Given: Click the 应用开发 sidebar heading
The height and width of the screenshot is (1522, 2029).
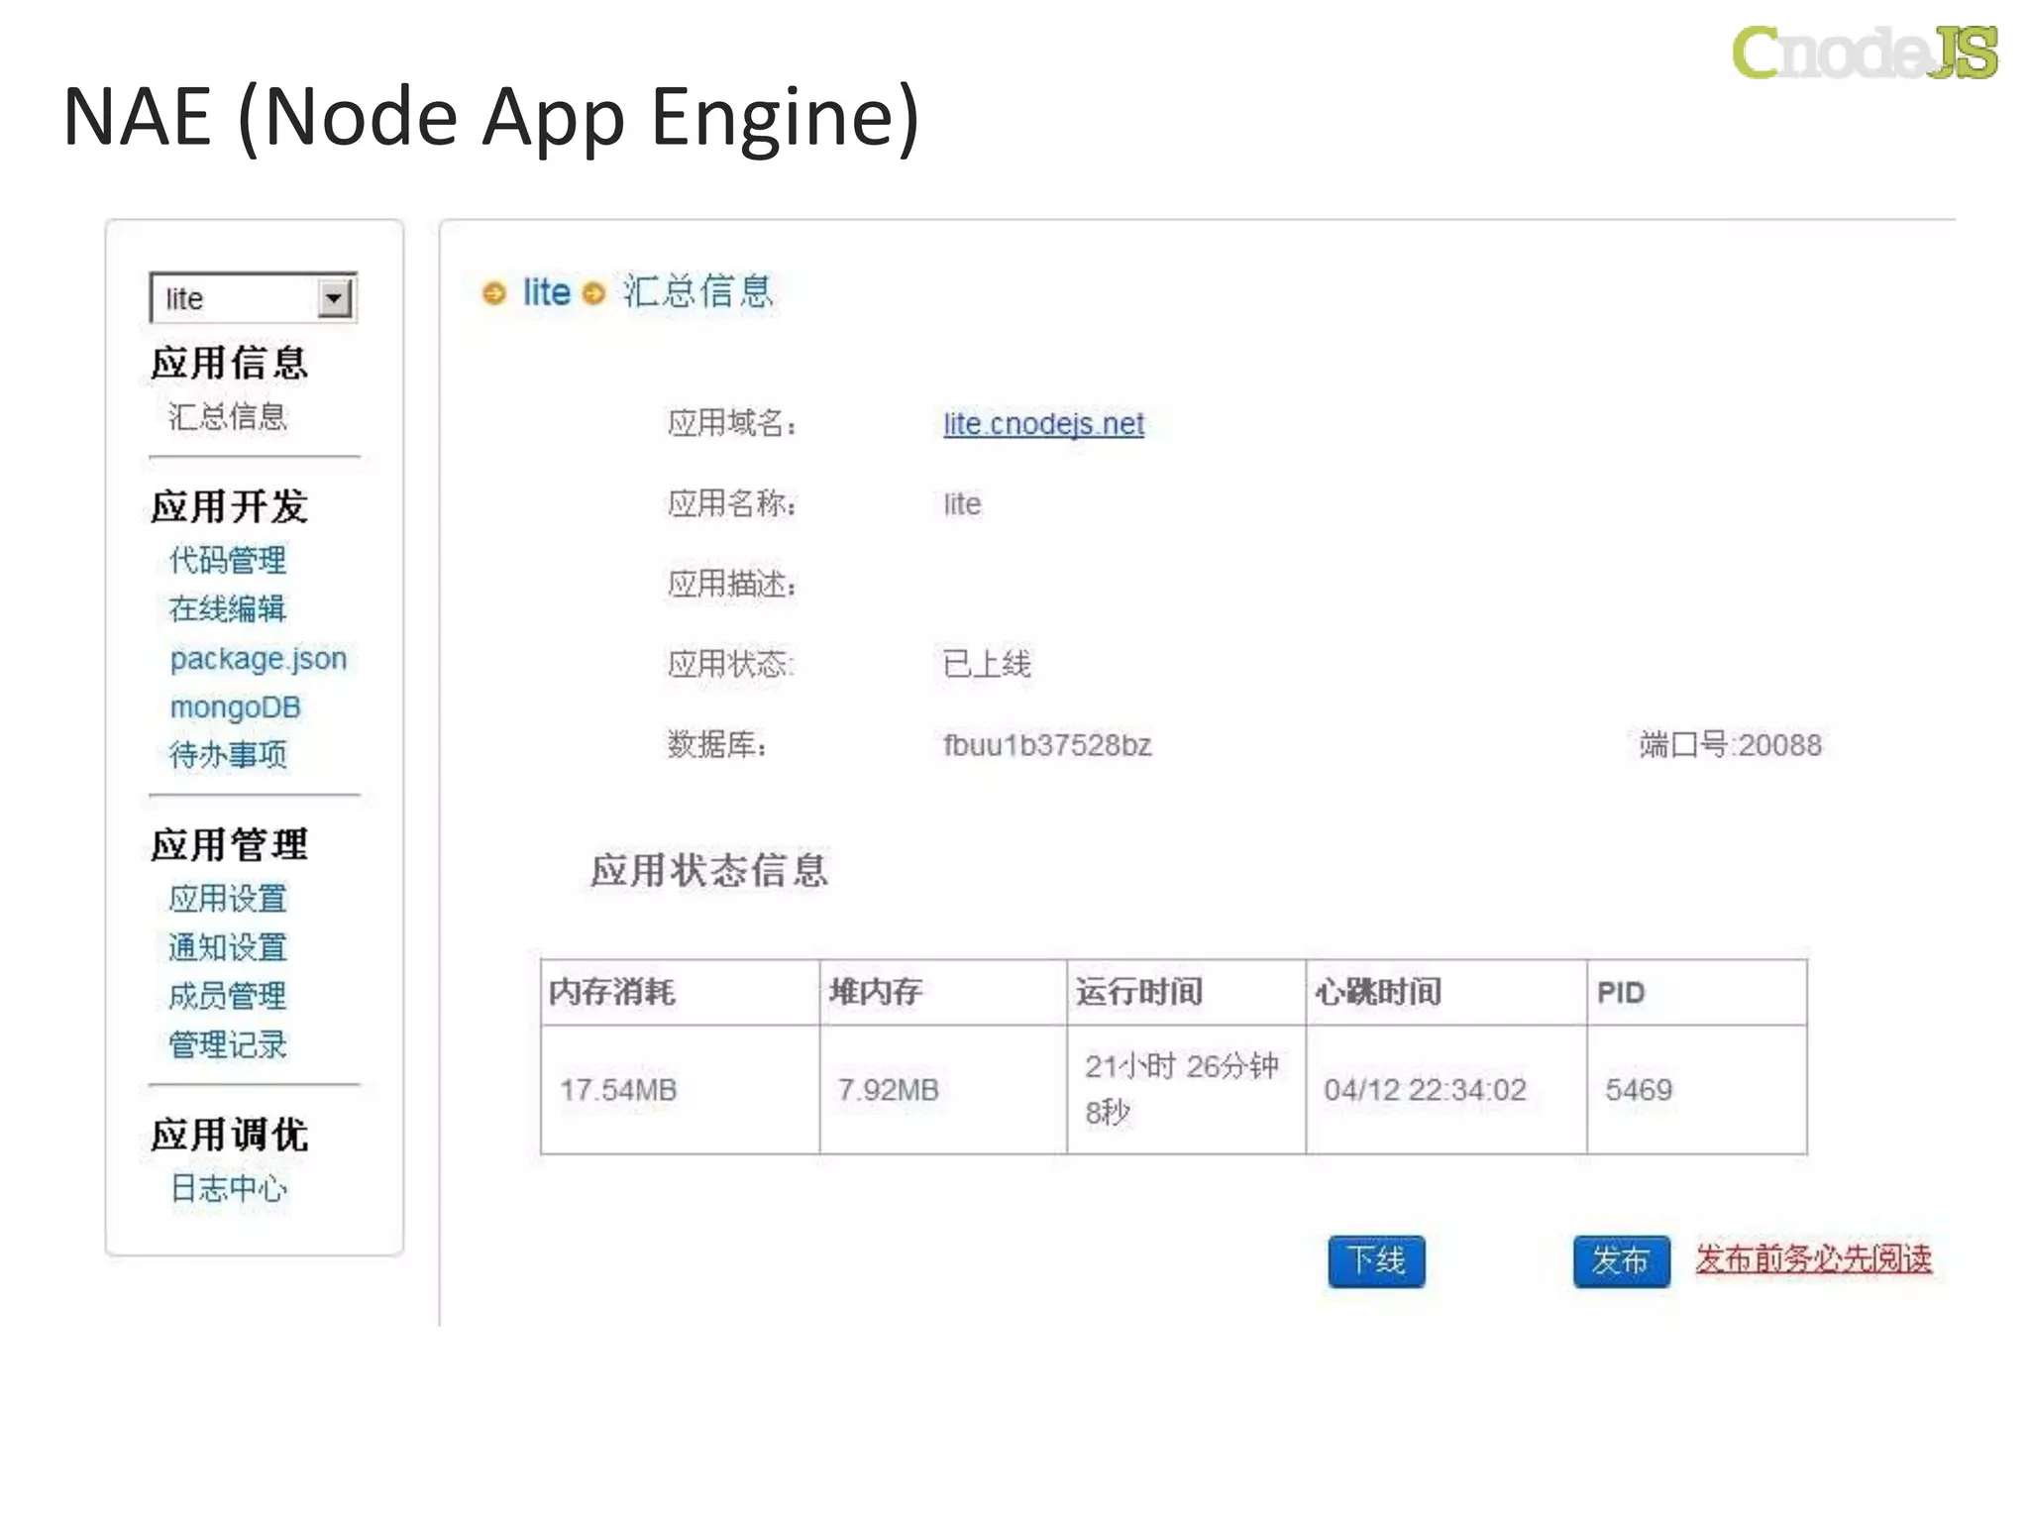Looking at the screenshot, I should pyautogui.click(x=230, y=506).
